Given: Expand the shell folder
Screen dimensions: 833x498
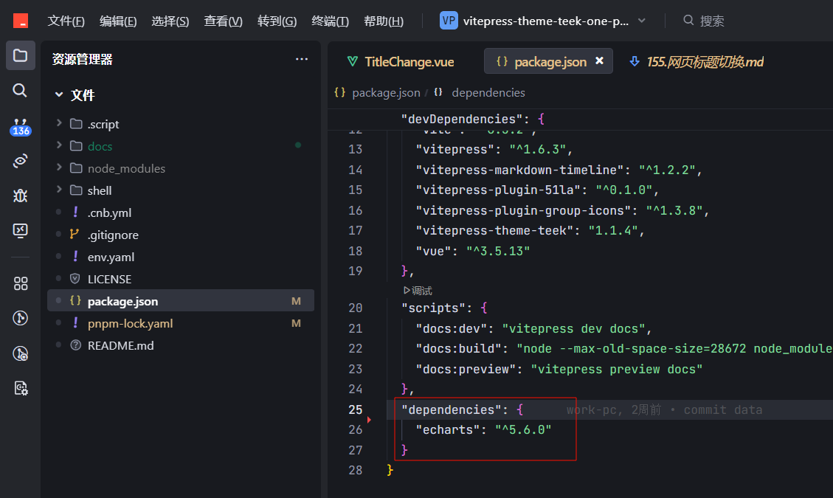Looking at the screenshot, I should (x=59, y=190).
